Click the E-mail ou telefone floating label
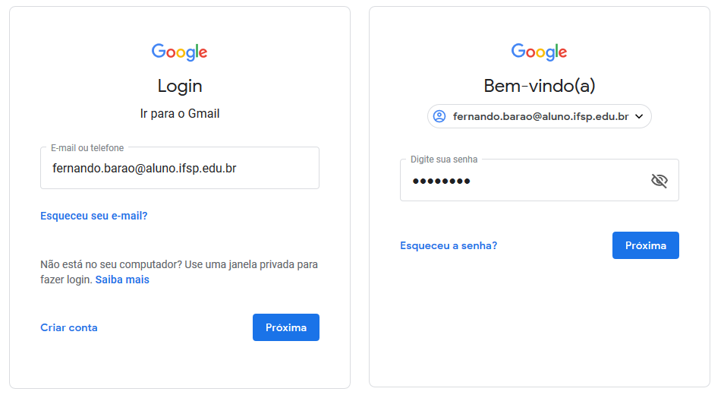The image size is (724, 398). [x=87, y=148]
